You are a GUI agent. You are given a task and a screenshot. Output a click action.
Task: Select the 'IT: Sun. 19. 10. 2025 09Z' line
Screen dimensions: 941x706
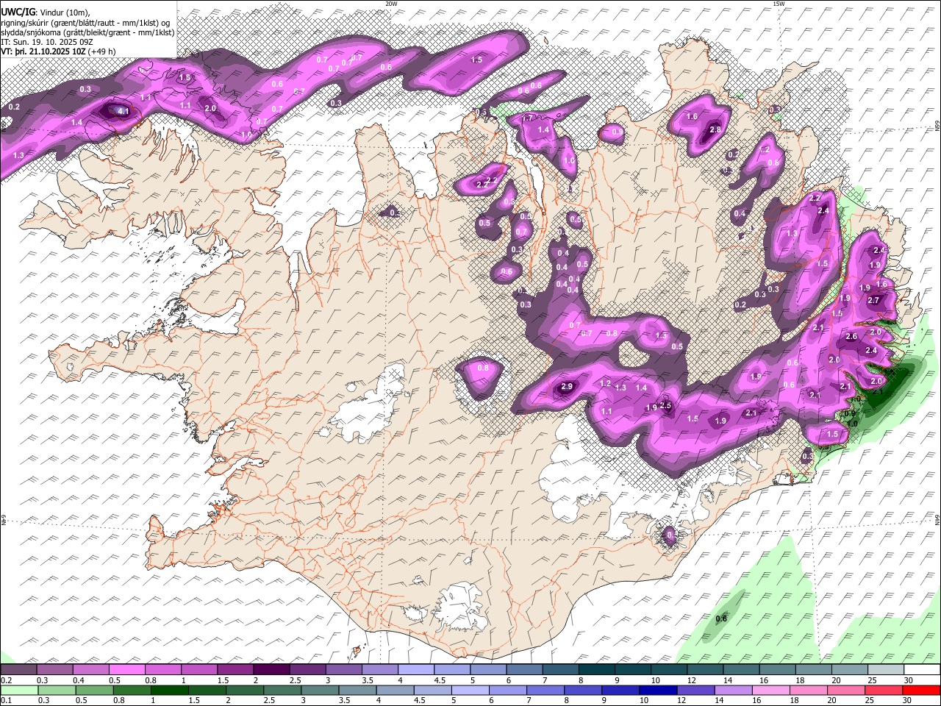(x=46, y=43)
